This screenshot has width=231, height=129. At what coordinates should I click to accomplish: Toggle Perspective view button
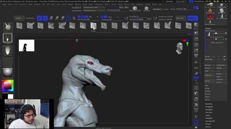point(196,56)
